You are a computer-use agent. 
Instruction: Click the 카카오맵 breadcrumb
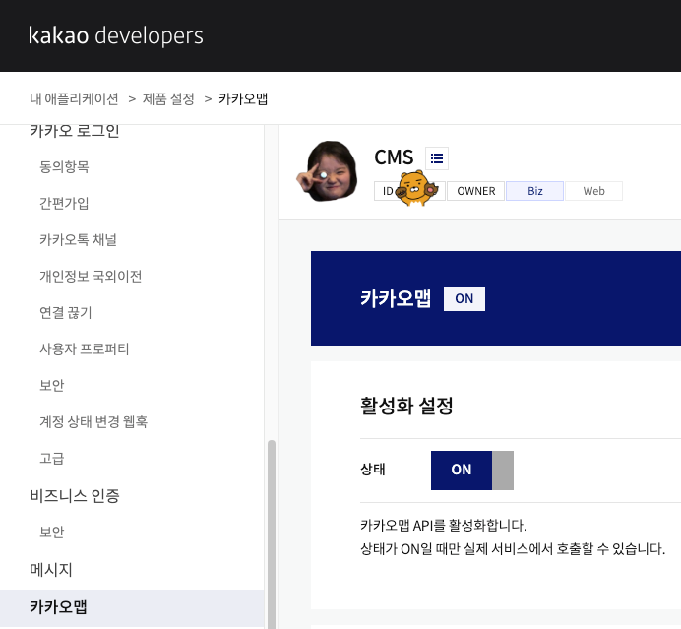[x=243, y=99]
